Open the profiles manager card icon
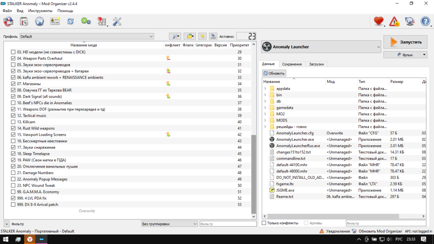The width and height of the screenshot is (434, 244). pos(55,21)
